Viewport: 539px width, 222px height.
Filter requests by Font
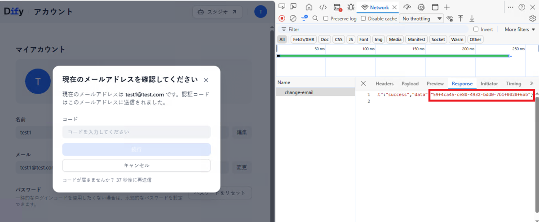point(364,39)
